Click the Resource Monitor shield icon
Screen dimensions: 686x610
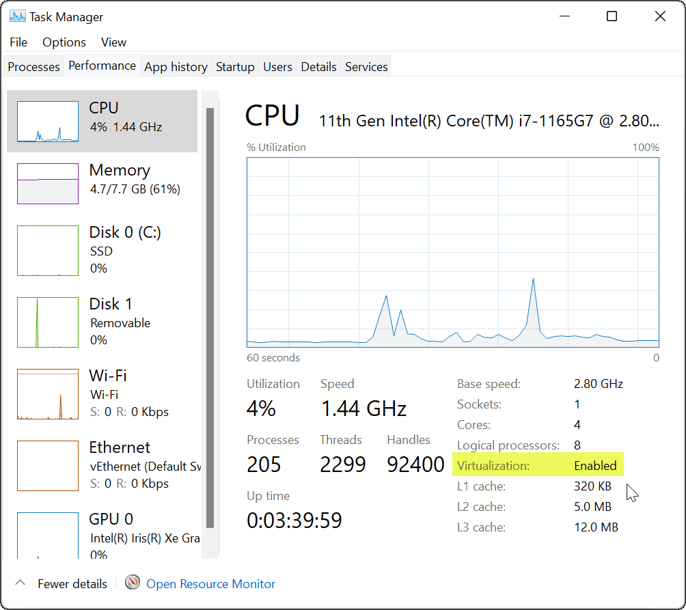point(132,583)
